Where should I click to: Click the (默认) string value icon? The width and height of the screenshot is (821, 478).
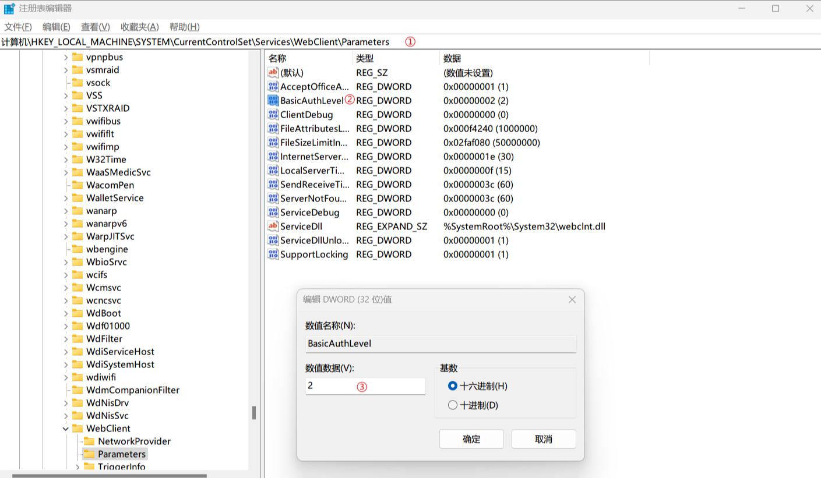(273, 73)
